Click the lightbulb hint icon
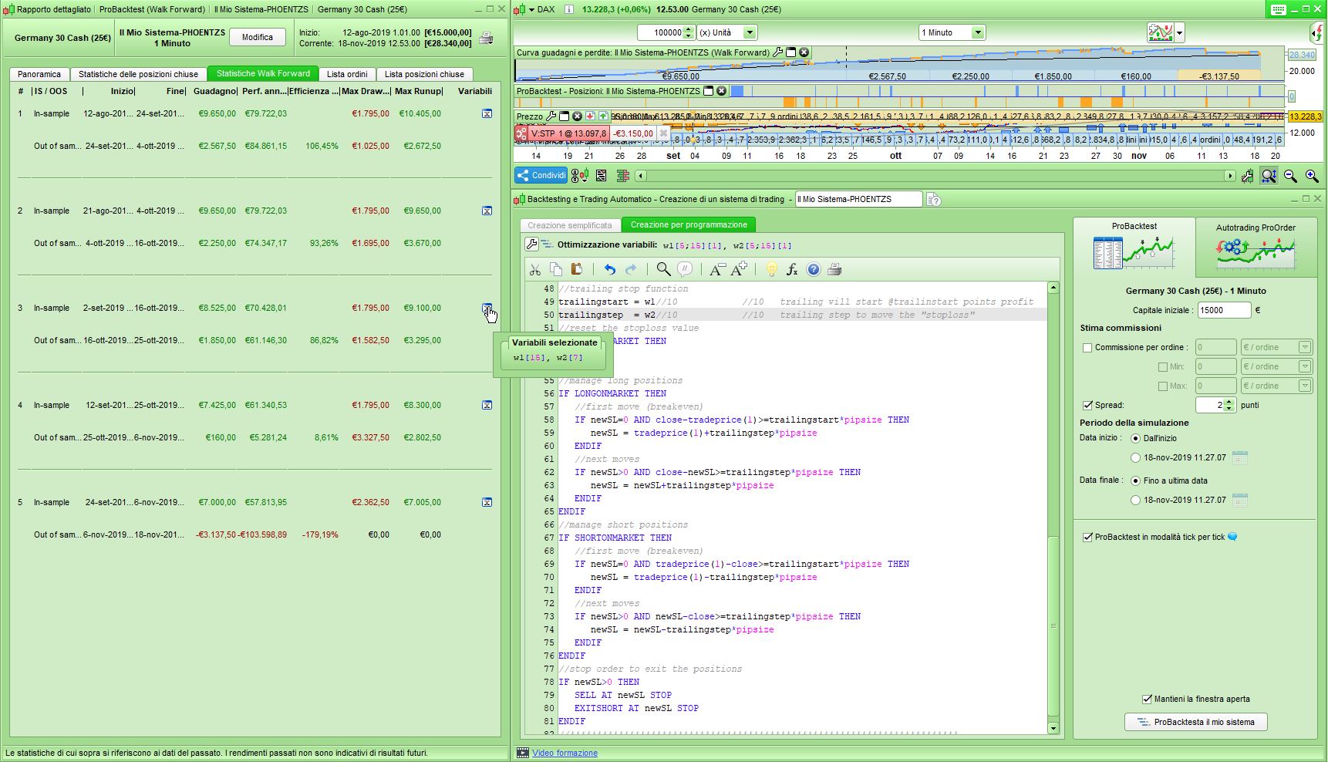Viewport: 1328px width, 762px height. pyautogui.click(x=770, y=269)
